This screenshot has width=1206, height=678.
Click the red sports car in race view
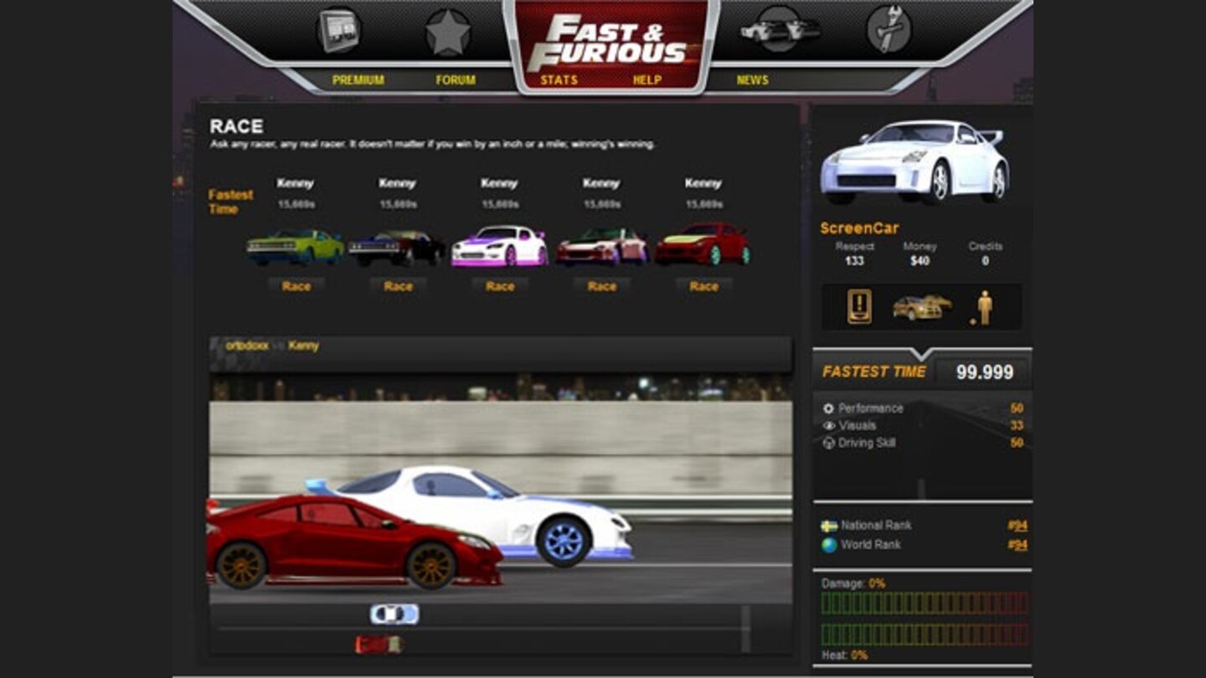[x=354, y=541]
